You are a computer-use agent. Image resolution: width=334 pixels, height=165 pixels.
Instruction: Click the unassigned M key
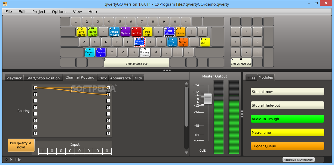click(156, 52)
